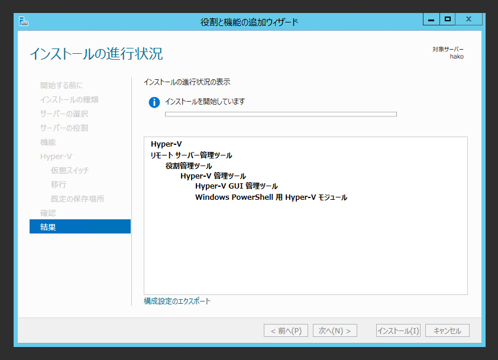Click the blue information icon
Viewport: 498px width, 360px height.
[154, 102]
